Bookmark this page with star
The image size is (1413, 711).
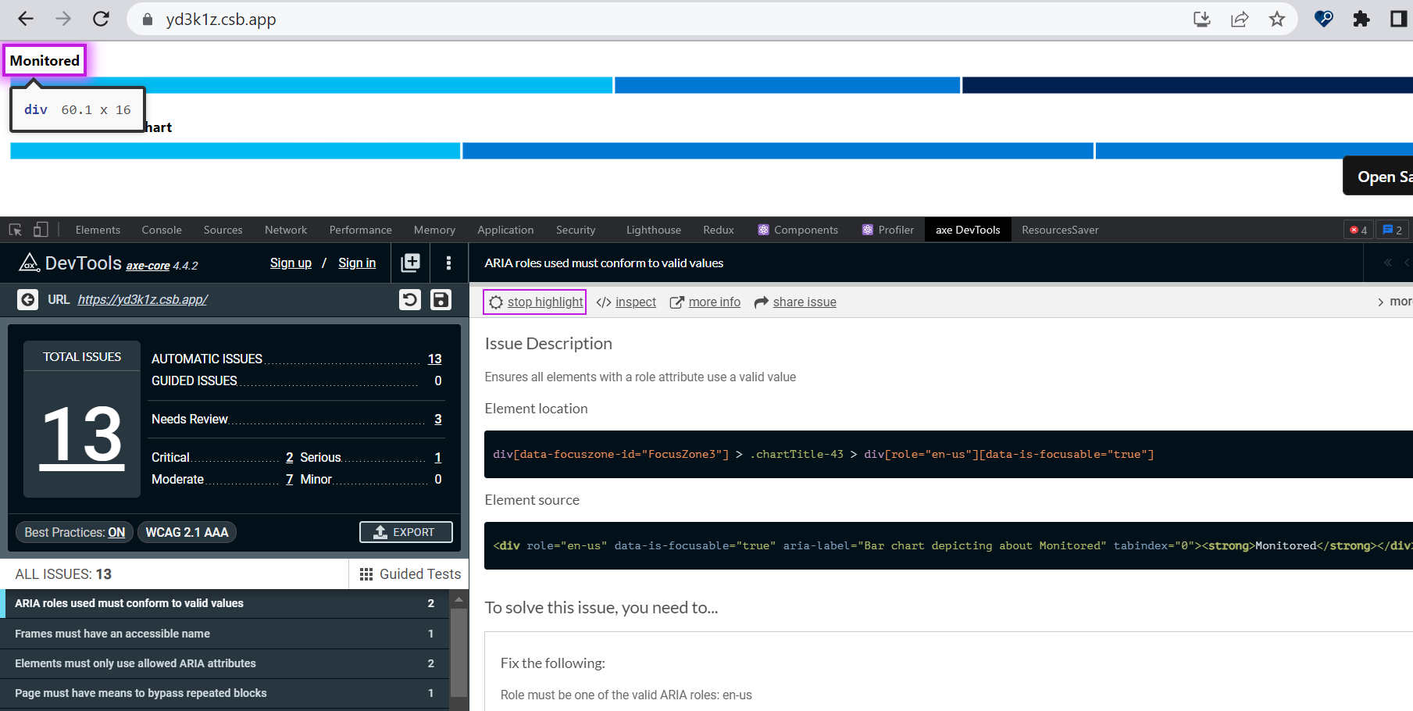point(1277,19)
